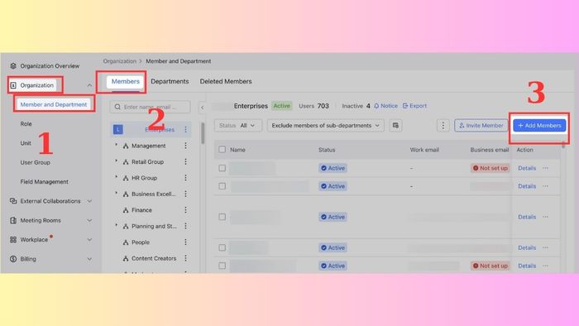Click the Export icon link
579x326 pixels.
click(414, 106)
